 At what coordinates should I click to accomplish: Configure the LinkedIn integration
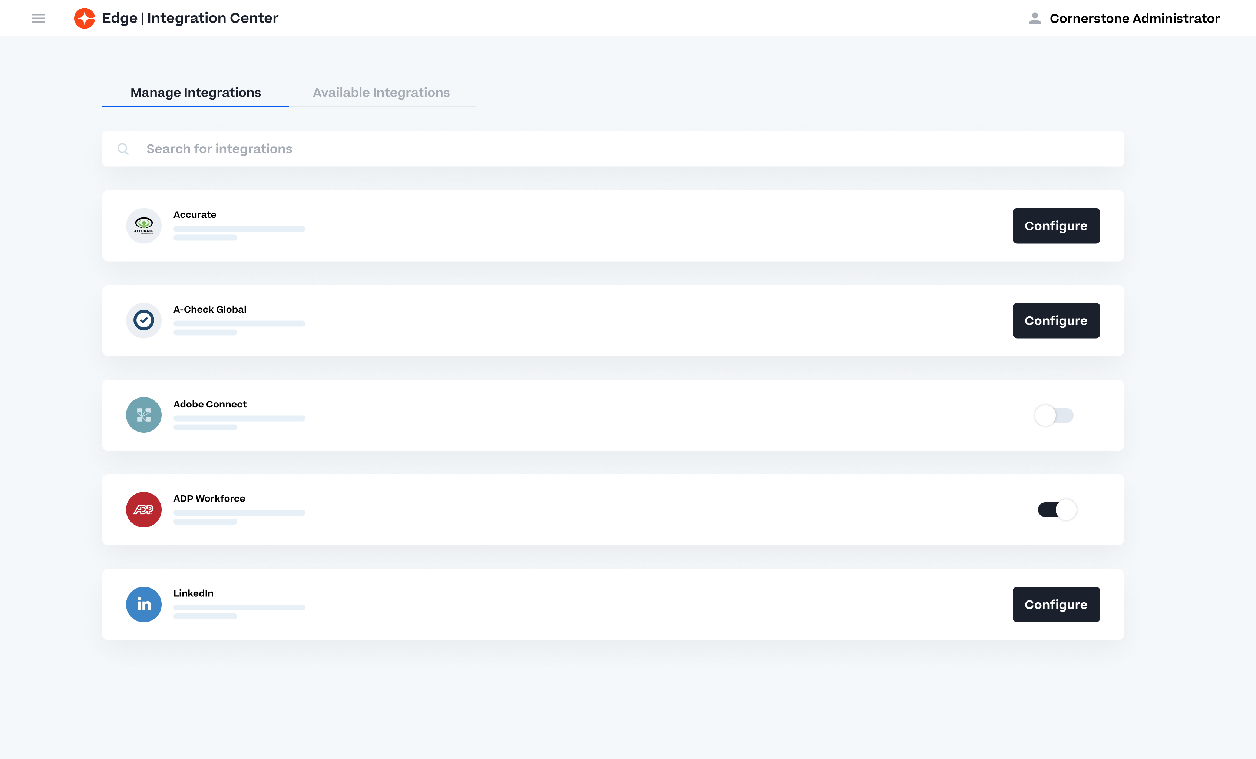click(x=1056, y=604)
